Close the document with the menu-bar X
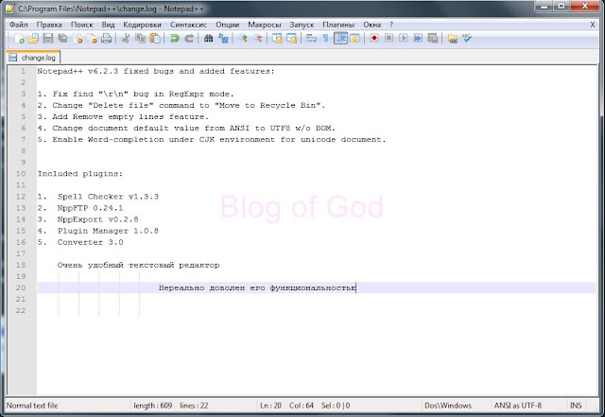 (x=593, y=25)
